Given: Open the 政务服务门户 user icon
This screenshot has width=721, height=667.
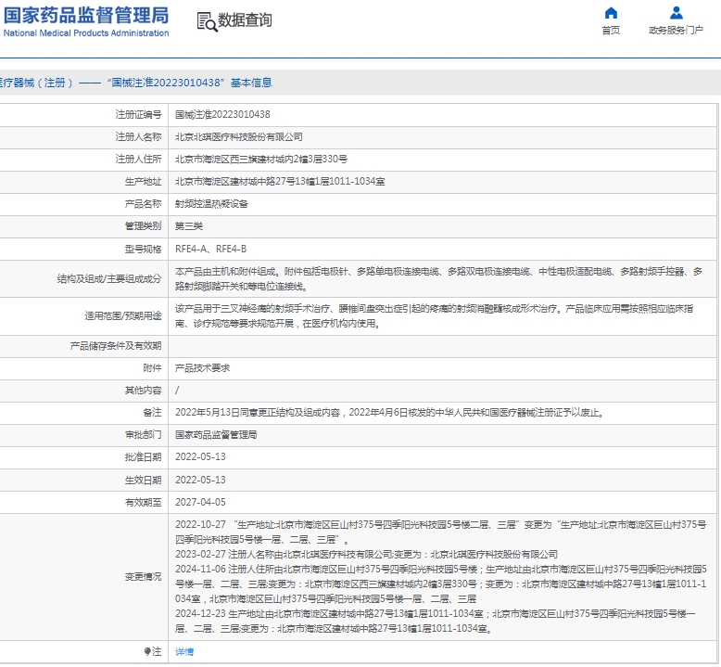Looking at the screenshot, I should pos(676,12).
